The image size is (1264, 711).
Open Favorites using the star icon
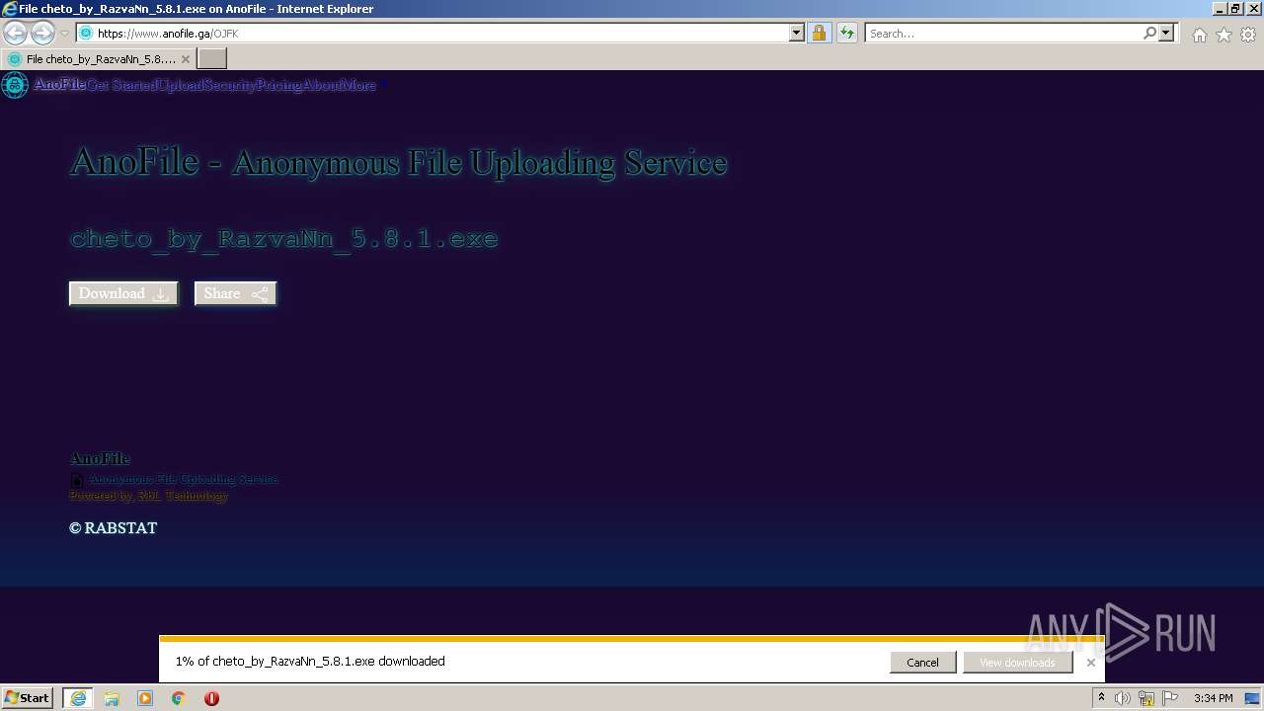coord(1224,35)
